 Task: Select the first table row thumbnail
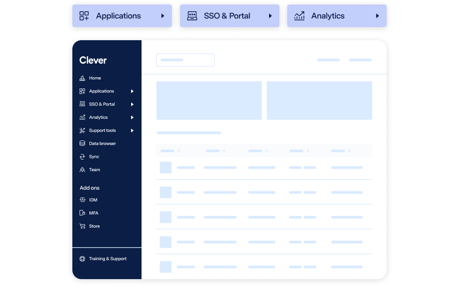pos(166,168)
